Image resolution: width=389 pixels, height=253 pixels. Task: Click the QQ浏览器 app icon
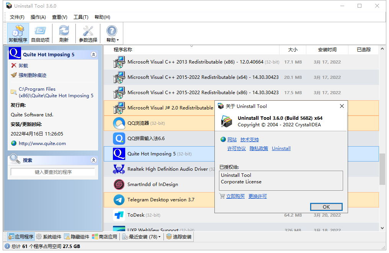click(x=119, y=123)
